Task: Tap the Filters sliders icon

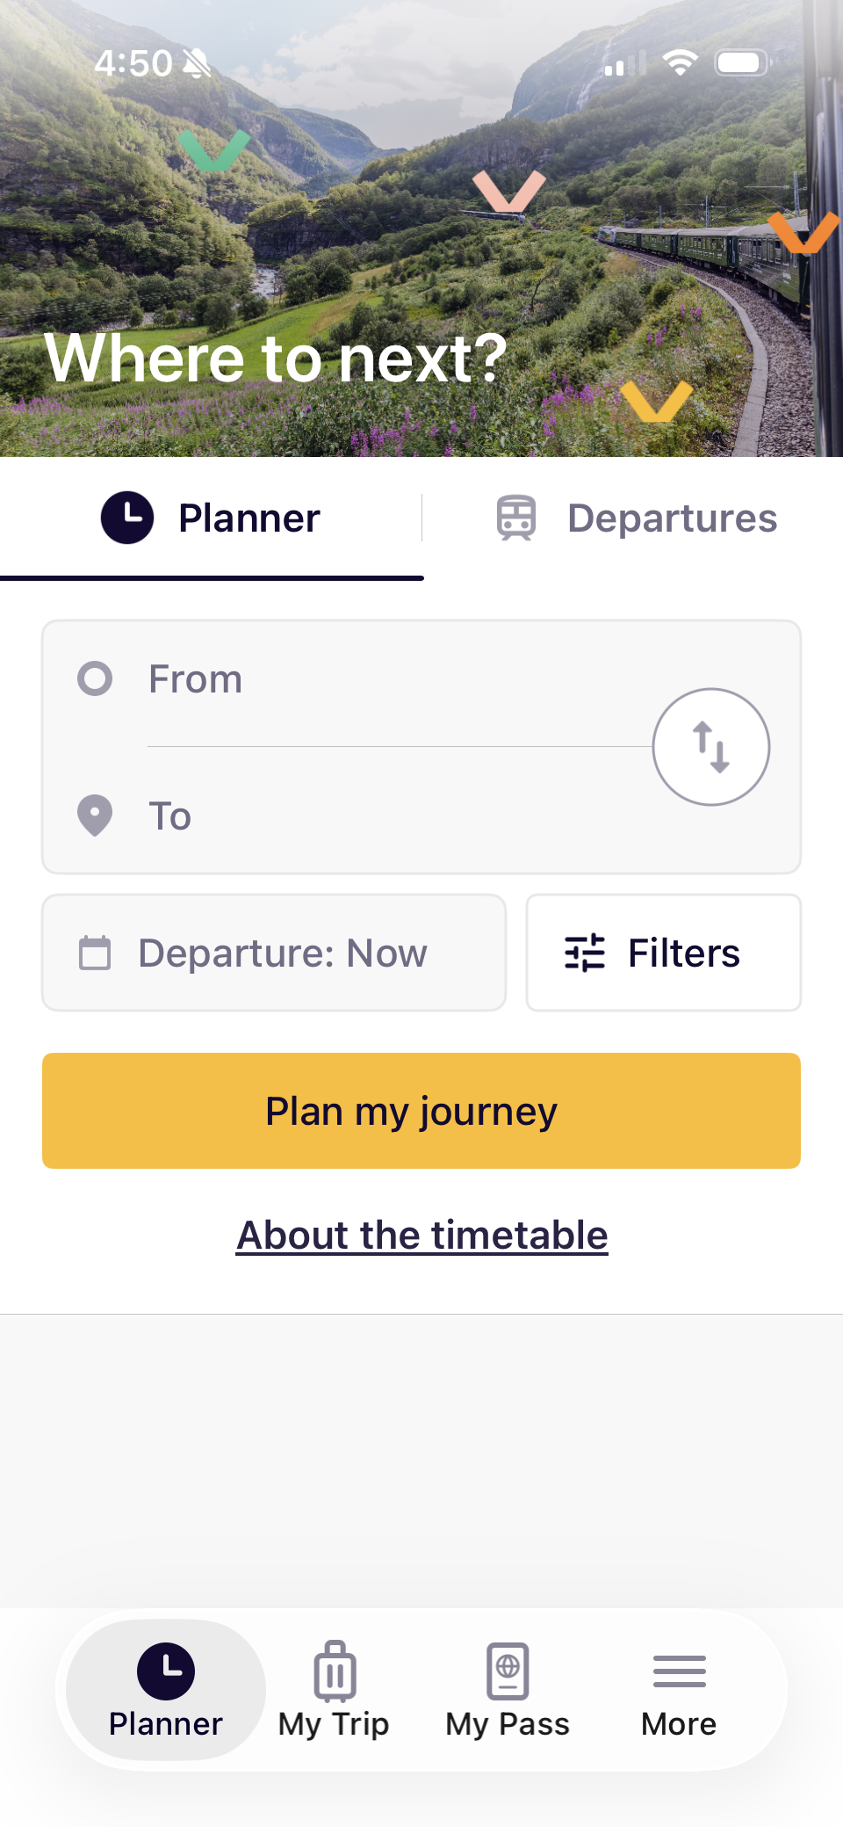Action: click(x=585, y=953)
